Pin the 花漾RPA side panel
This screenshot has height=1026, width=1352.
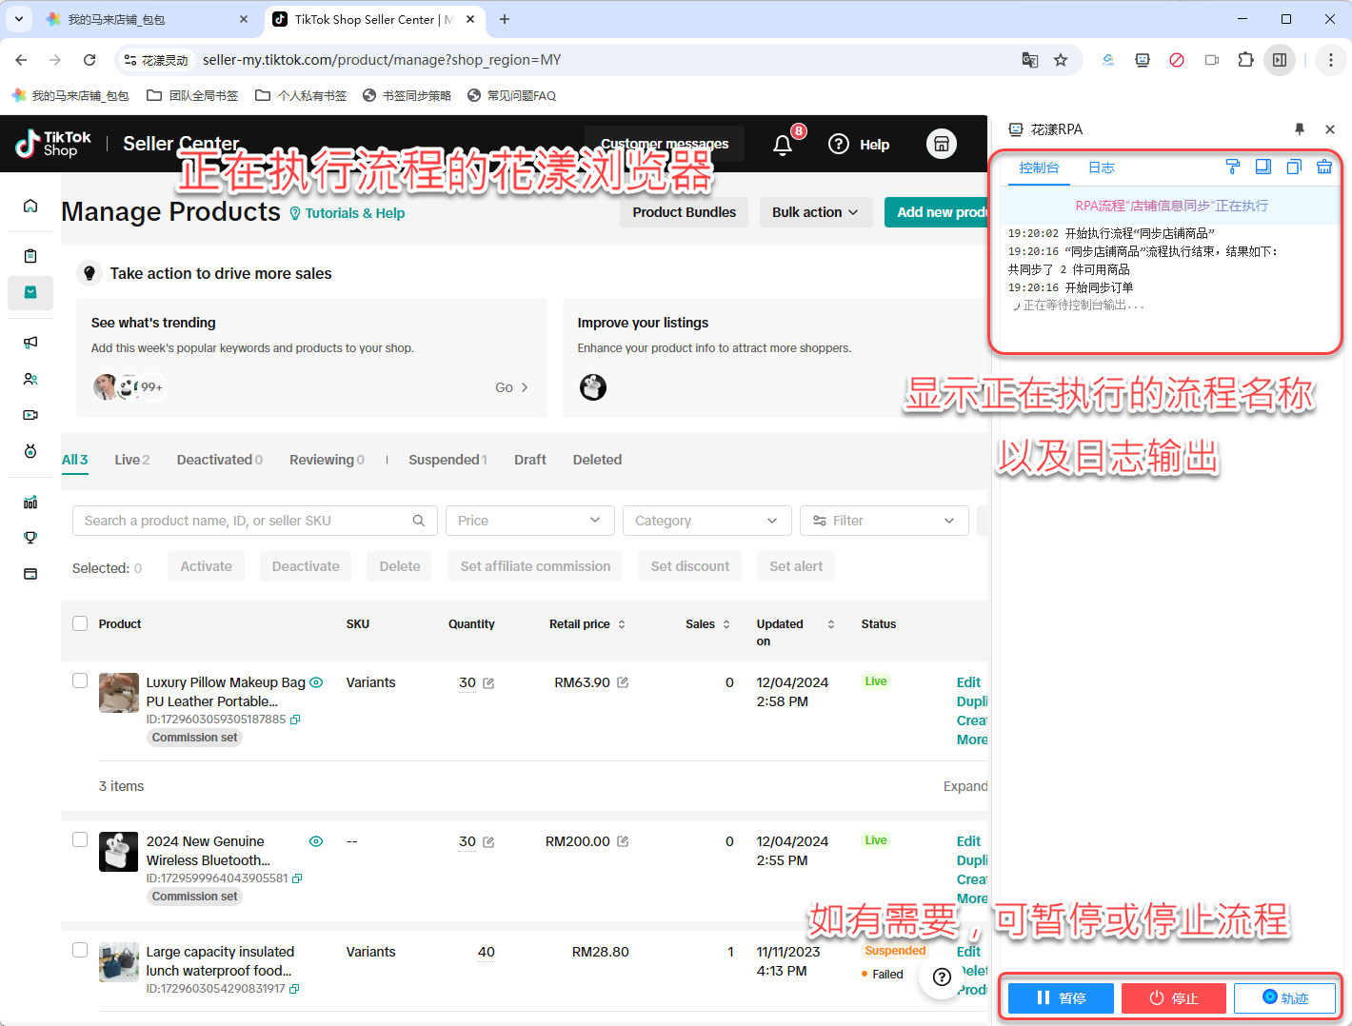[1299, 129]
